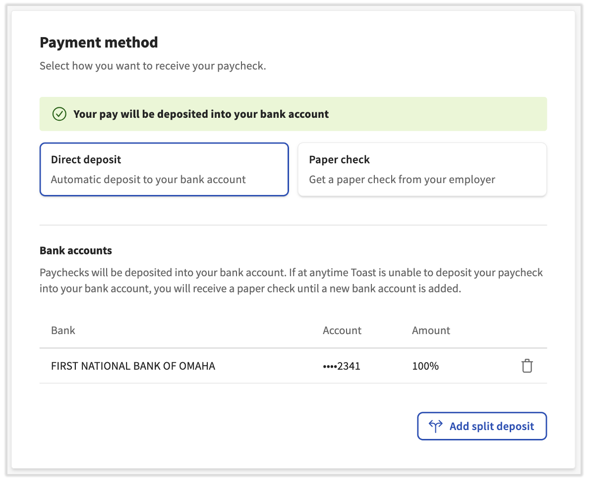Click the Select how you receive paycheck subtitle

pos(153,65)
